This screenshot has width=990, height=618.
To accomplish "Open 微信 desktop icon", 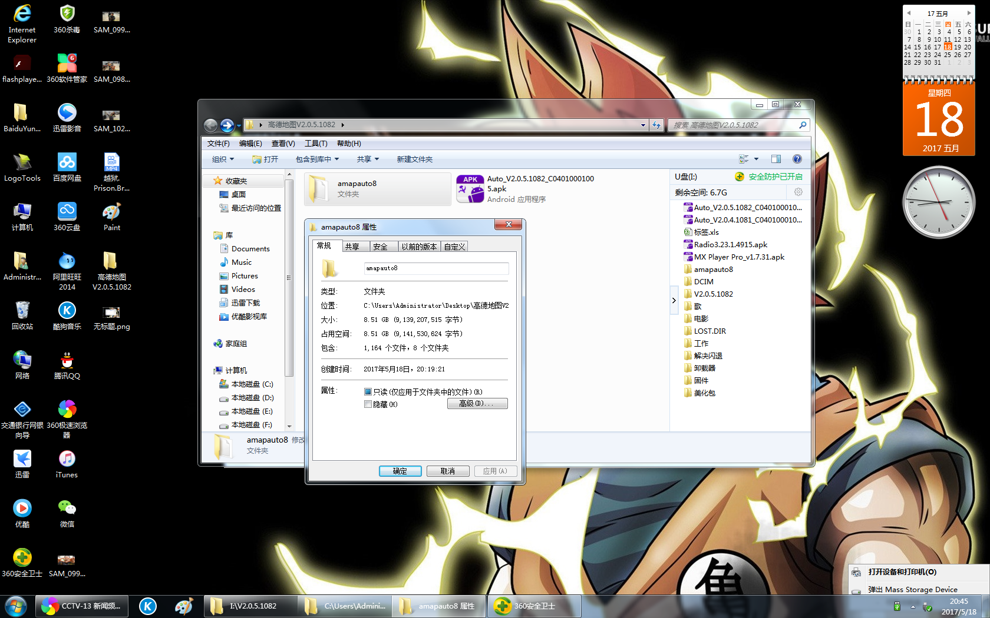I will click(x=67, y=513).
